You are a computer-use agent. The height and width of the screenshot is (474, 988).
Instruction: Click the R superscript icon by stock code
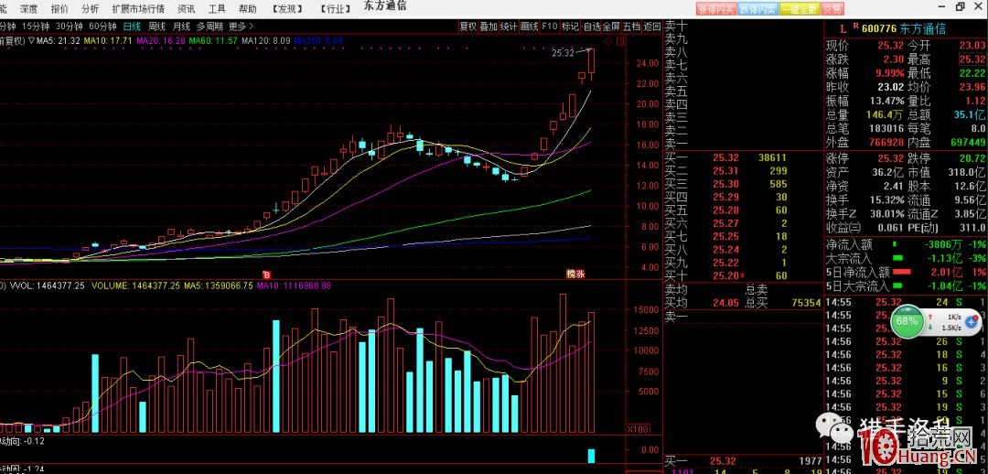tap(855, 27)
